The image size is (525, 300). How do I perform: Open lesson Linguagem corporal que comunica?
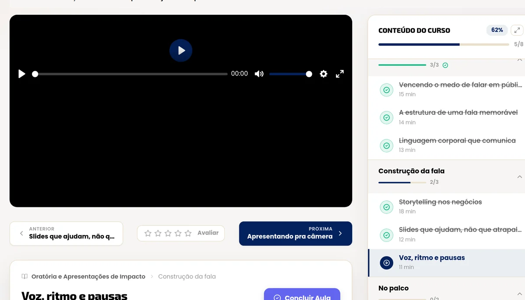click(x=446, y=145)
